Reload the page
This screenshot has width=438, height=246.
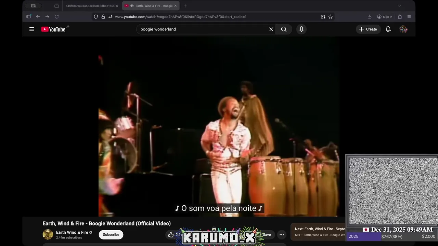tap(57, 17)
